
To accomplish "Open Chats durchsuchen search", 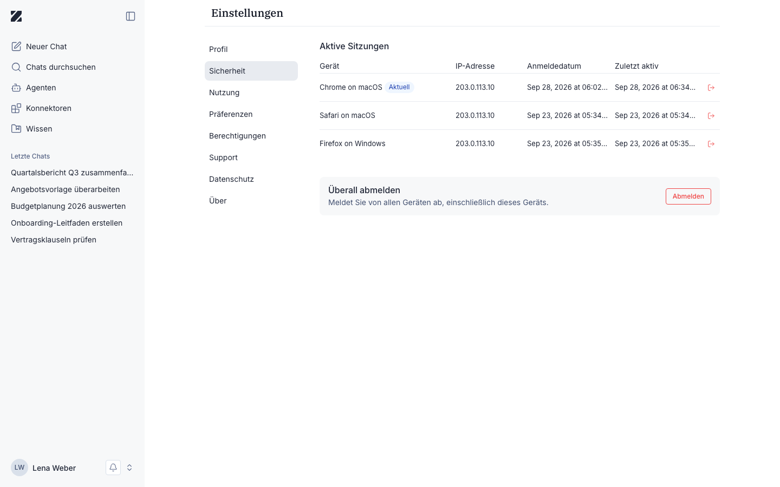I will click(72, 67).
